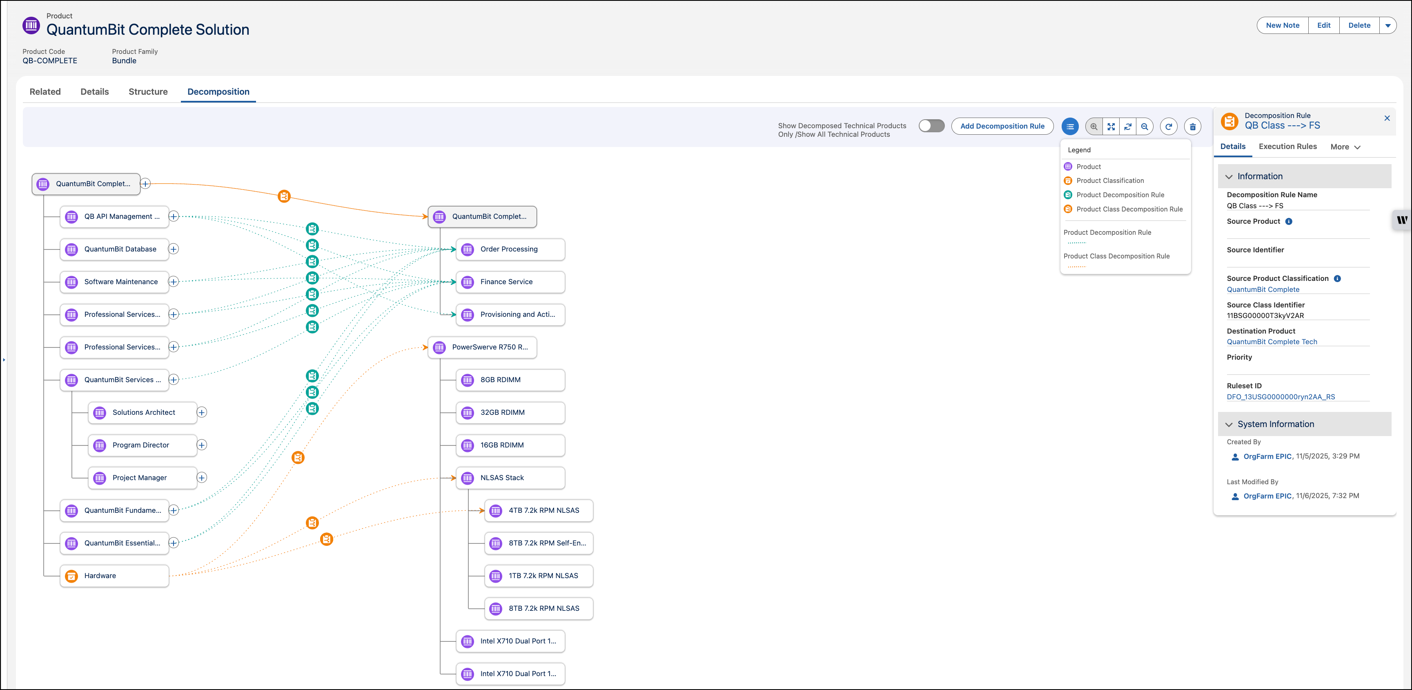The height and width of the screenshot is (690, 1412).
Task: Click the 8GB RDIMM product icon
Action: [x=468, y=380]
